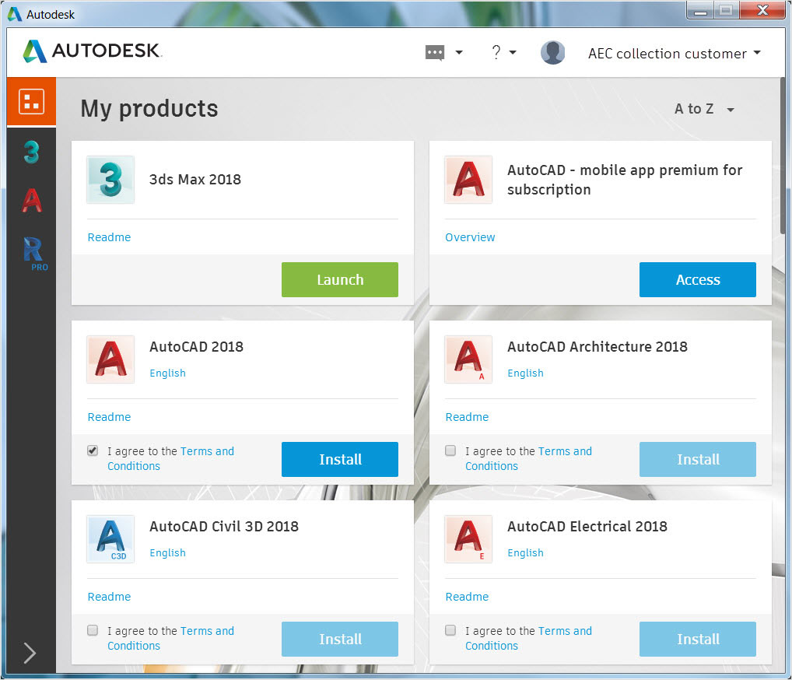Change English language for AutoCAD Architecture 2018

[x=525, y=373]
